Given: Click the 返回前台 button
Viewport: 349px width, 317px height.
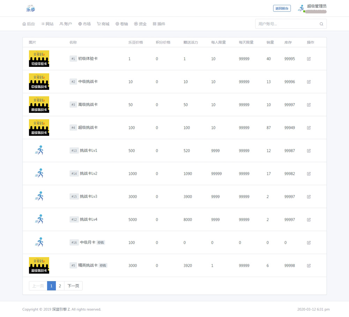Looking at the screenshot, I should click(x=282, y=8).
